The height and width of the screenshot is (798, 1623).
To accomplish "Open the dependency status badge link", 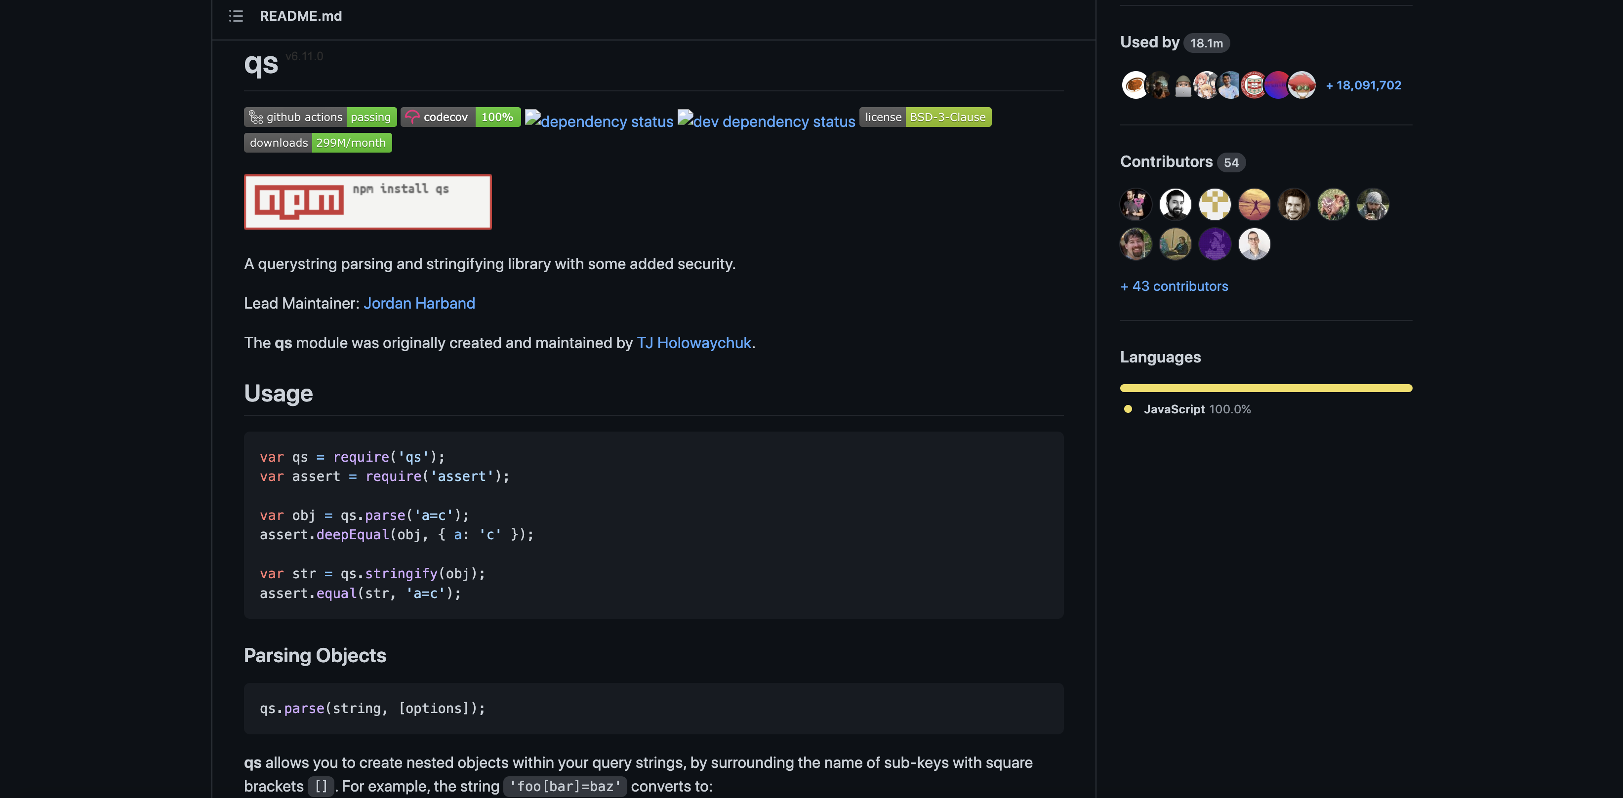I will (x=599, y=121).
